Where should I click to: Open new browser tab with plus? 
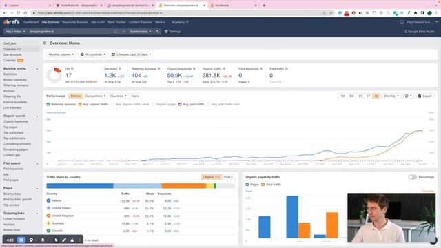[264, 5]
